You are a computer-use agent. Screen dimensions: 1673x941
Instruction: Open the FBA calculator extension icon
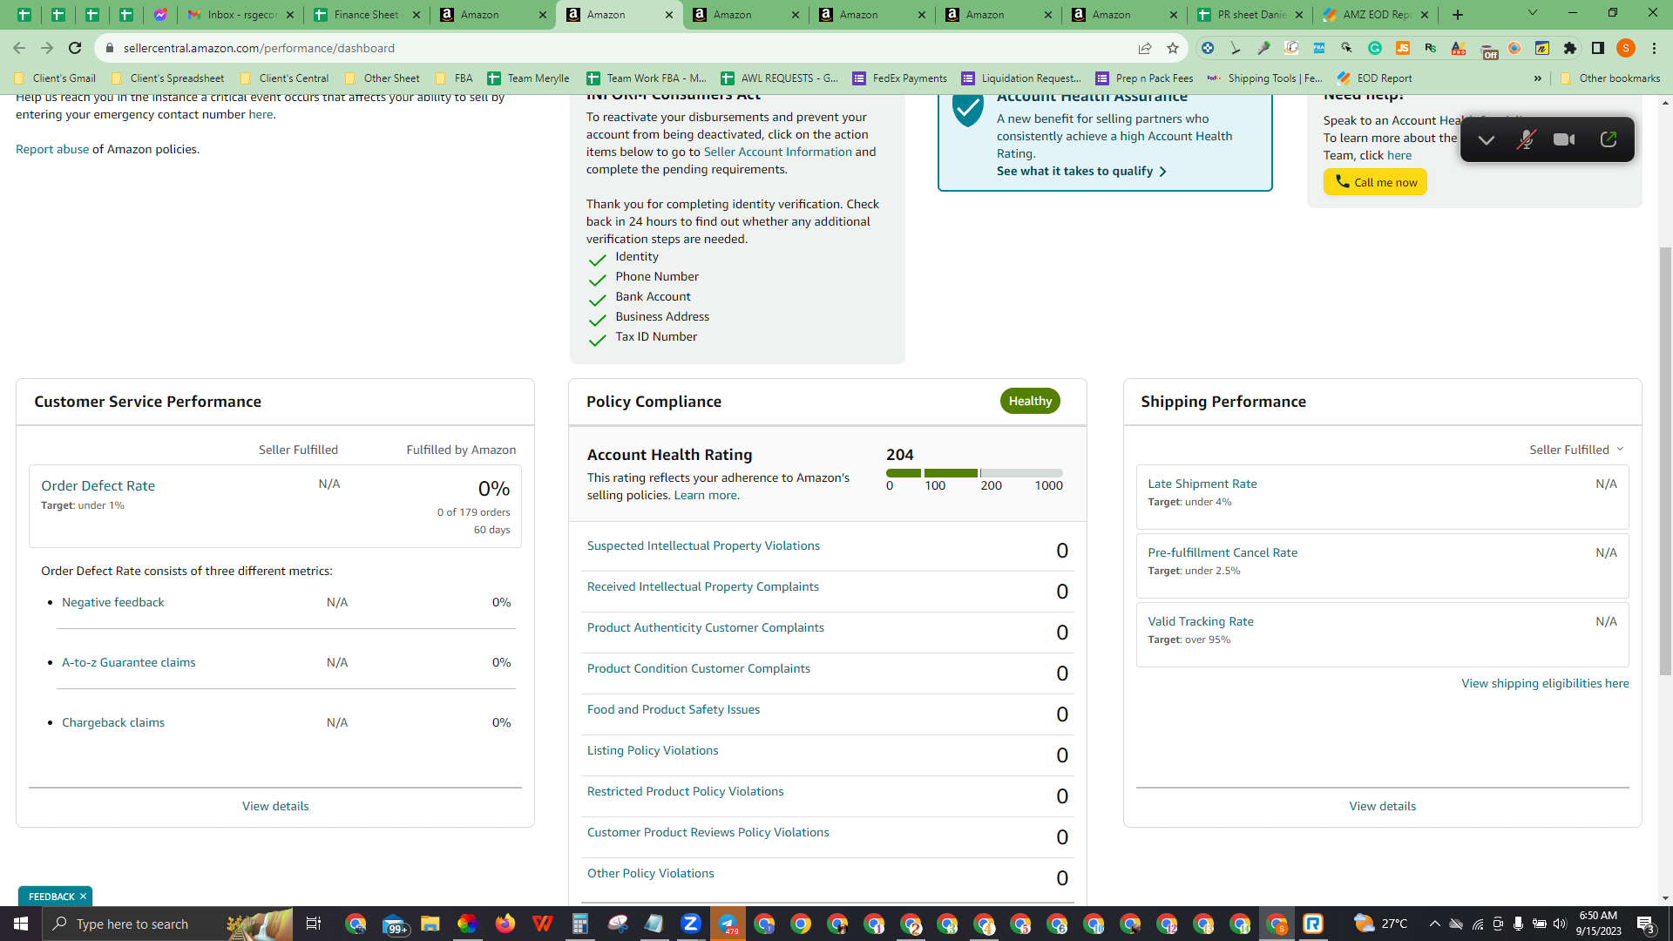coord(1319,48)
